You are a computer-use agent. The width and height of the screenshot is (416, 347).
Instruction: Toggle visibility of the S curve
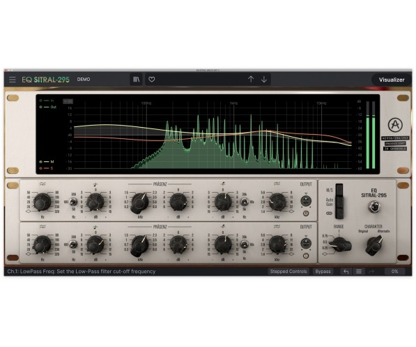pyautogui.click(x=40, y=168)
